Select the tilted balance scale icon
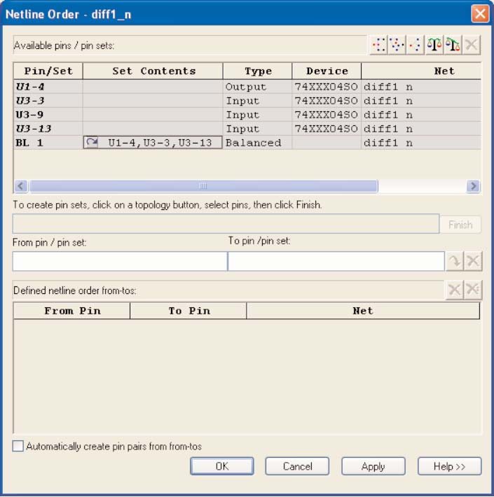 (453, 45)
